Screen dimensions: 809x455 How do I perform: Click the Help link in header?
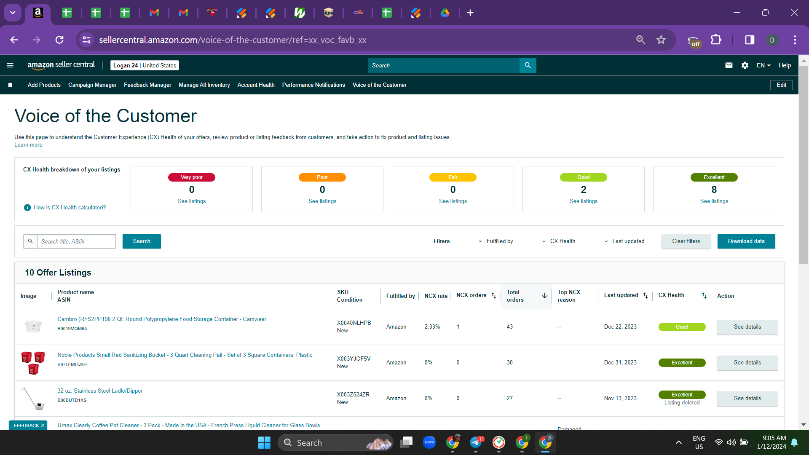tap(785, 65)
